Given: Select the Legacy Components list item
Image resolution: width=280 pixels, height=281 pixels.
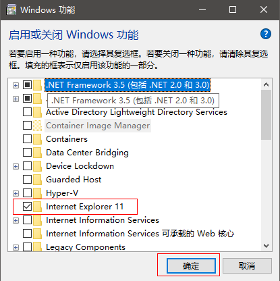Looking at the screenshot, I should tap(86, 247).
